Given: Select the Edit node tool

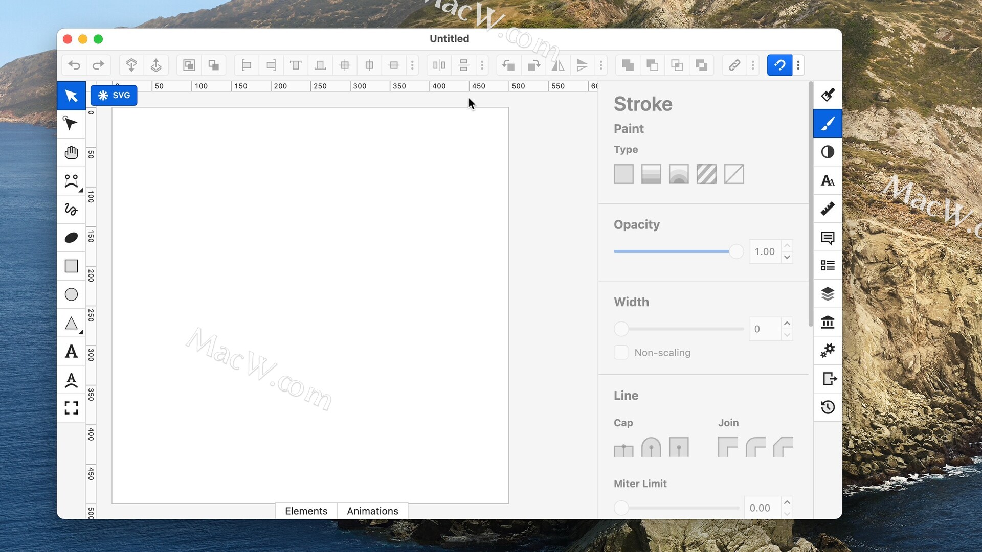Looking at the screenshot, I should pos(71,124).
